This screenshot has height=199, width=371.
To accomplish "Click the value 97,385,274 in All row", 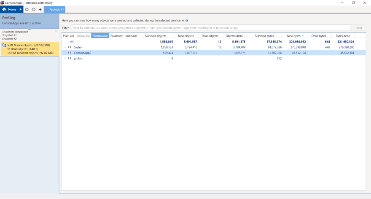I will pos(274,42).
